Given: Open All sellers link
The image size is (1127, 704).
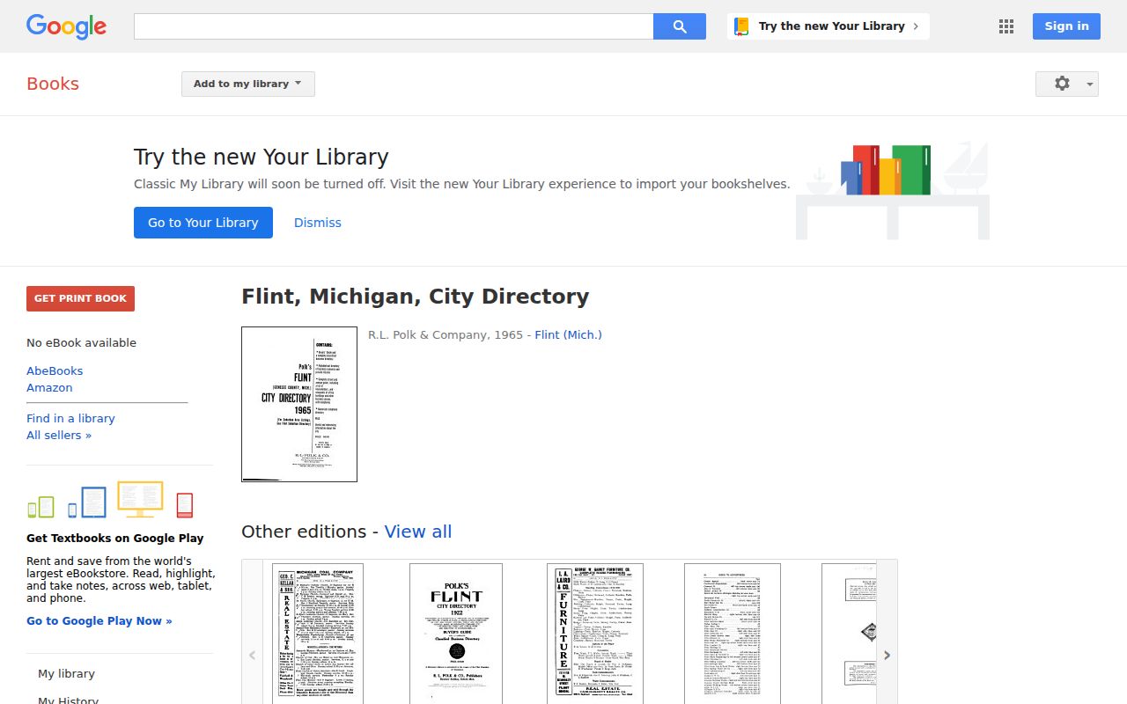Looking at the screenshot, I should click(x=59, y=435).
